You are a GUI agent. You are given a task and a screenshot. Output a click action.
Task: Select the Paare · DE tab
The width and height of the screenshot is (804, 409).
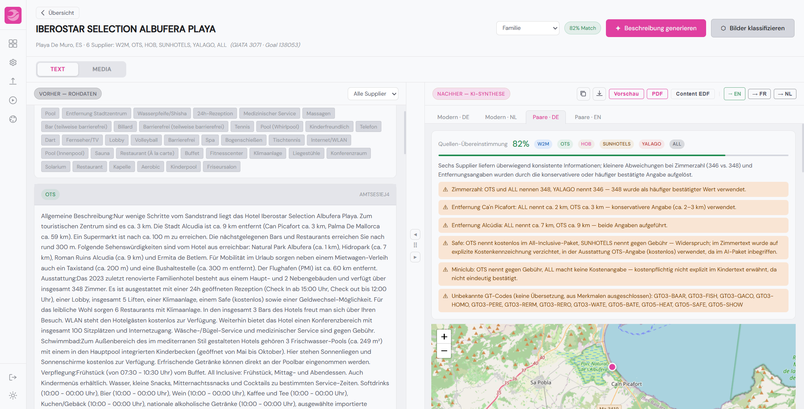pos(546,117)
